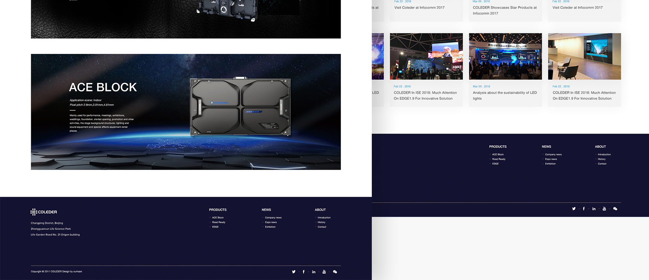Click the YouTube icon in the right-hand page footer

[x=604, y=209]
